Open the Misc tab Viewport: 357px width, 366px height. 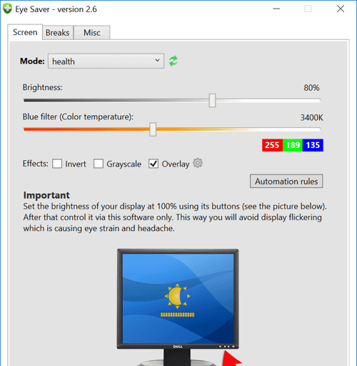tap(92, 33)
